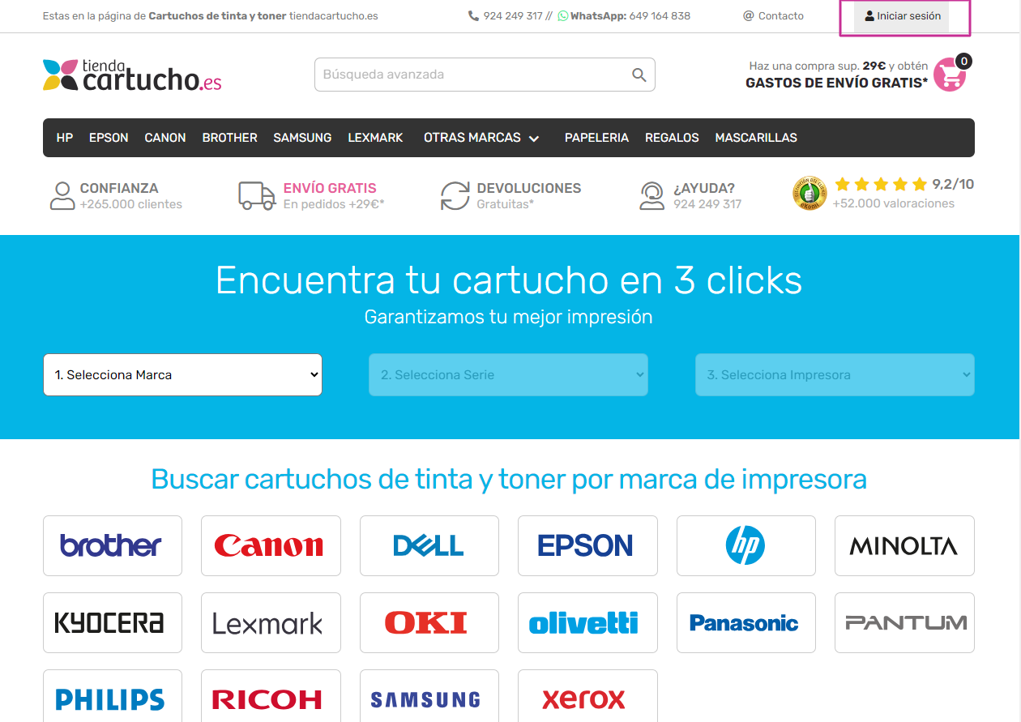Open the '2. Selecciona Serie' dropdown
The image size is (1021, 722).
(x=508, y=375)
